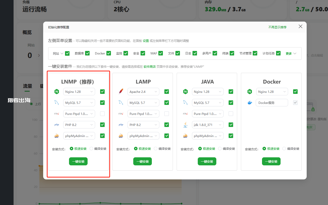Click 一键安装 button in LAMP card
This screenshot has height=205, width=328.
pos(143,161)
